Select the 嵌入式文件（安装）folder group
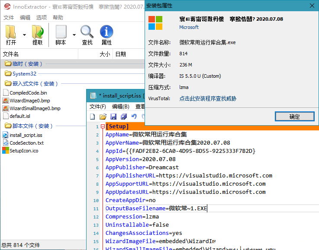Viewport: 319px width, 250px height. click(73, 83)
